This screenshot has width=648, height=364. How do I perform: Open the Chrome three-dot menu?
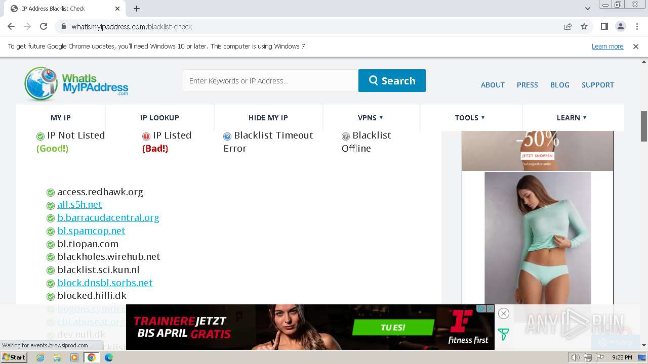636,26
